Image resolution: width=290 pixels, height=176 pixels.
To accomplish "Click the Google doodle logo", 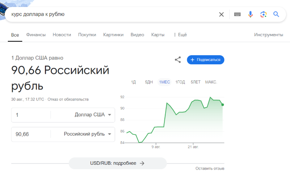I will (x=3, y=10).
